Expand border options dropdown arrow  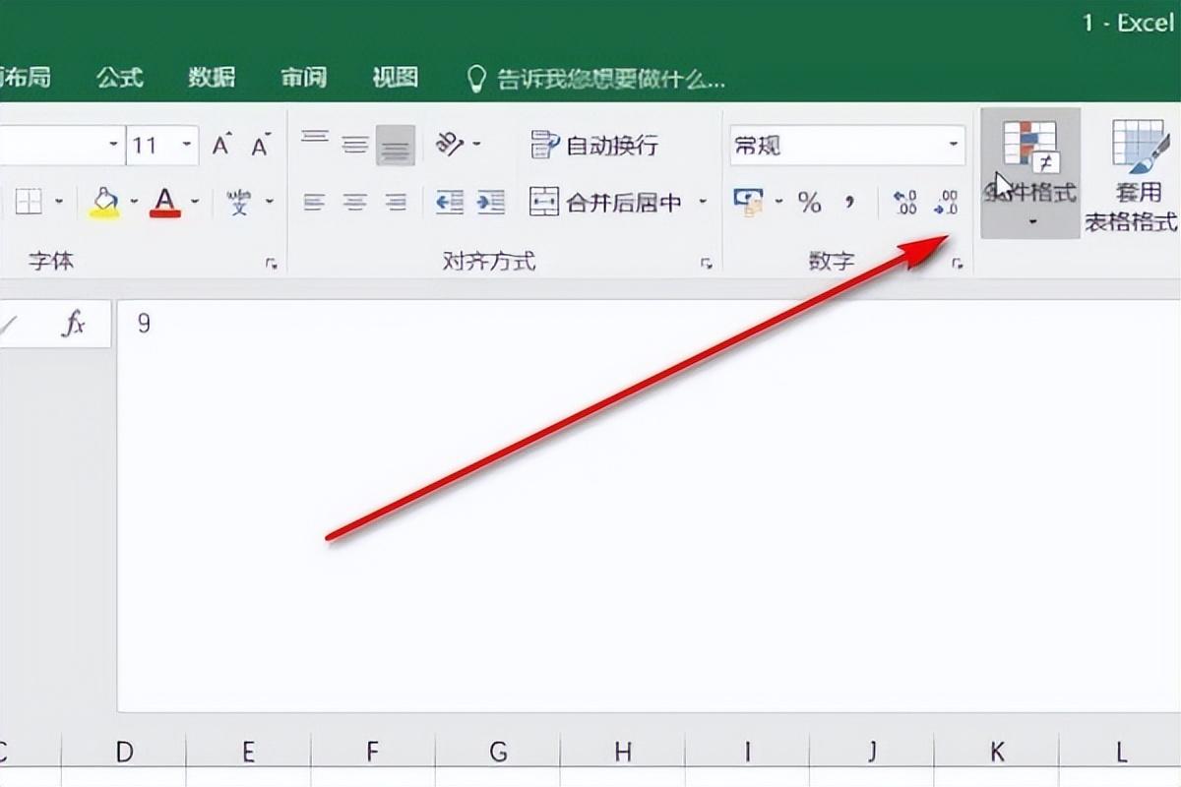tap(58, 202)
